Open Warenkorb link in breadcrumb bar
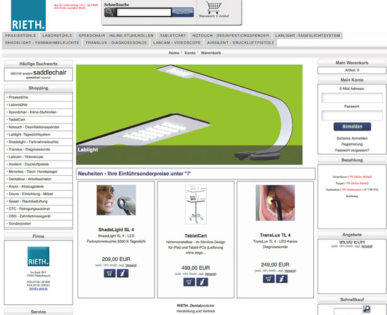 211,53
